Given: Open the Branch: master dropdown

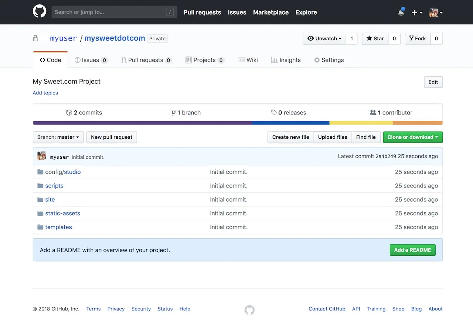Looking at the screenshot, I should point(58,137).
